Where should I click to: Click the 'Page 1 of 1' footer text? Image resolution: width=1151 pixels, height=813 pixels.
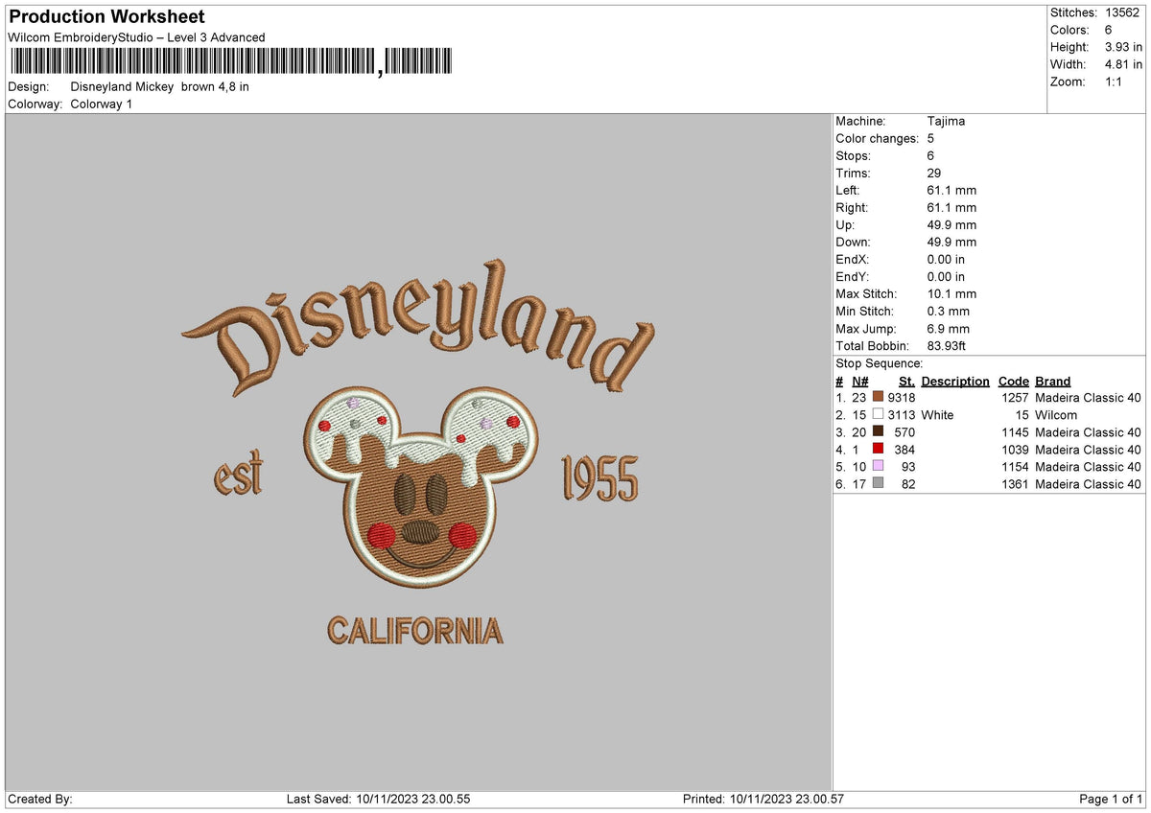click(x=1111, y=799)
